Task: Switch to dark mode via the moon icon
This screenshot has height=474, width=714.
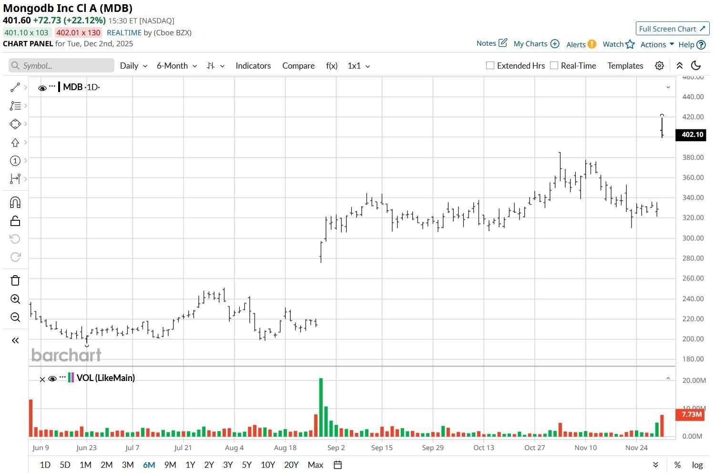Action: 695,65
